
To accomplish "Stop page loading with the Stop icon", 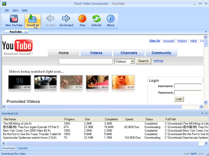I will pyautogui.click(x=82, y=19).
